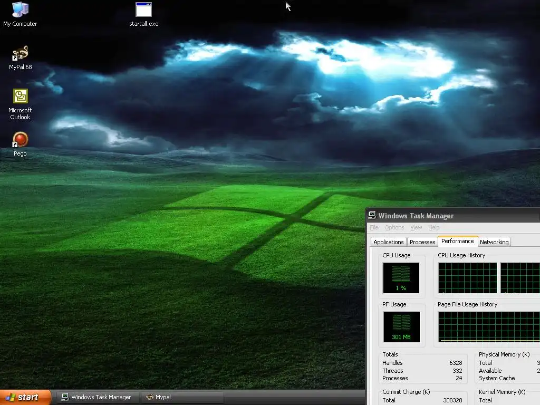Select the startall.exe desktop icon

pos(143,14)
